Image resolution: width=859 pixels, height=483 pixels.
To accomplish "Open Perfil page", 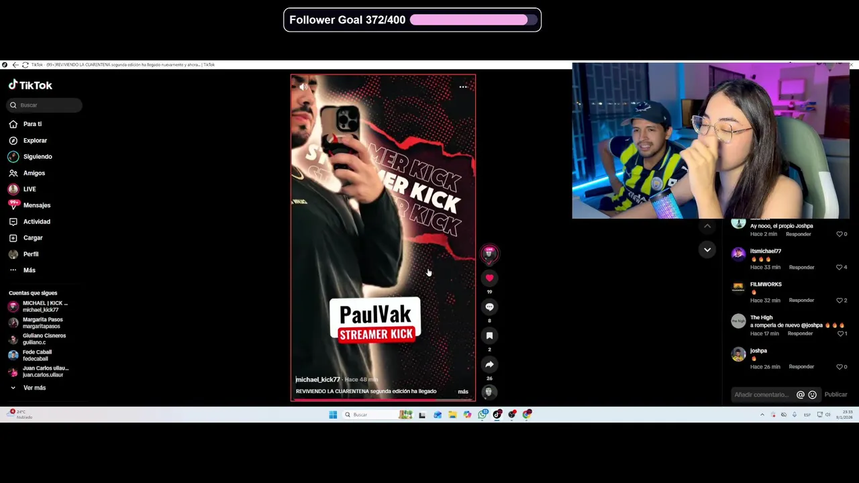I will pos(23,254).
